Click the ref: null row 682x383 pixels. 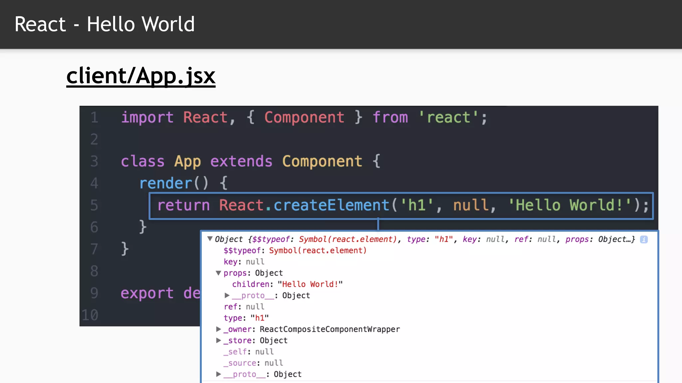244,307
